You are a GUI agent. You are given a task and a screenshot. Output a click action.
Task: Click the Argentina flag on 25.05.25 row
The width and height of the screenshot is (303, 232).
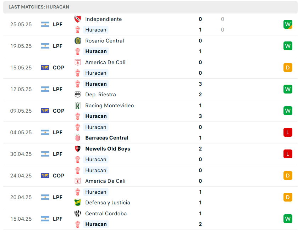point(45,24)
